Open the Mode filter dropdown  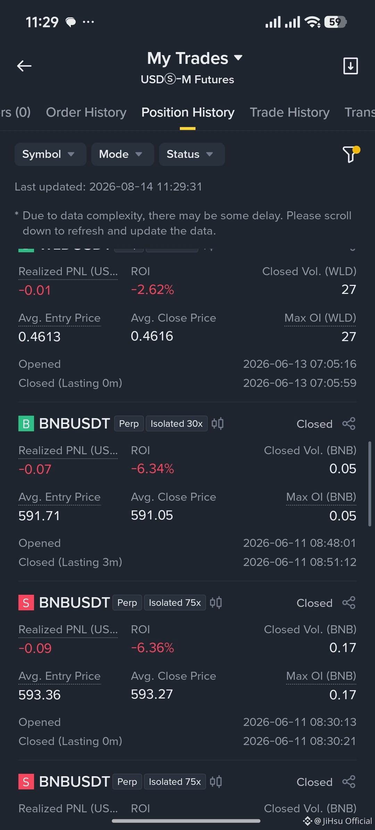(x=123, y=154)
